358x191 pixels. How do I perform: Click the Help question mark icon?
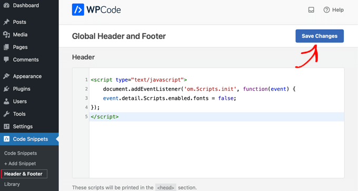[326, 10]
